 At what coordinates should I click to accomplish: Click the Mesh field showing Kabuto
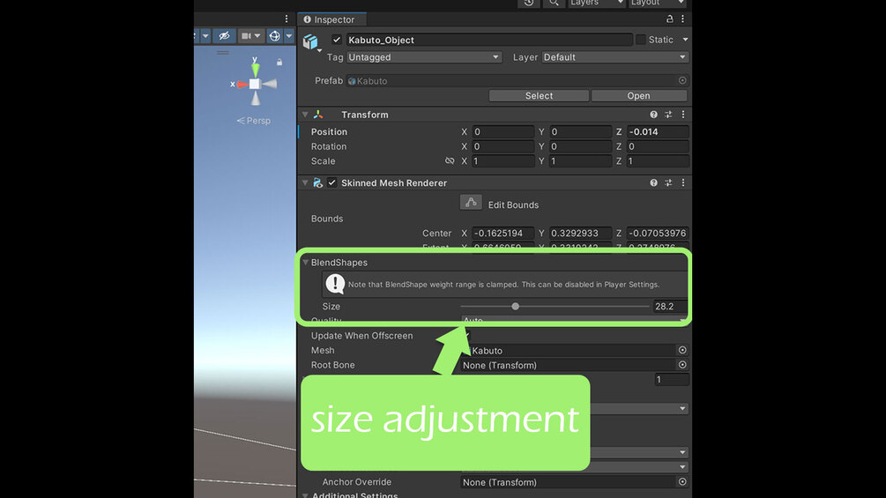(568, 351)
